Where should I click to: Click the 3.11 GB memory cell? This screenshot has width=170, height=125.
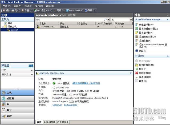click(119, 27)
